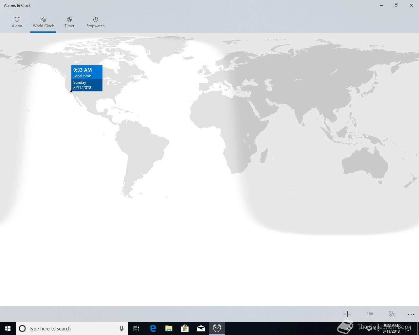The image size is (419, 335).
Task: Add a new clock with plus icon
Action: pyautogui.click(x=348, y=314)
